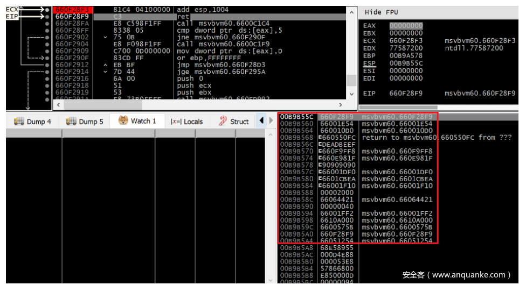Screen dimensions: 519x285
Task: Click disassembly horizontal scroll right arrow
Action: 340,105
